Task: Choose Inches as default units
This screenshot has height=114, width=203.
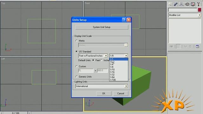Action: tap(101, 60)
